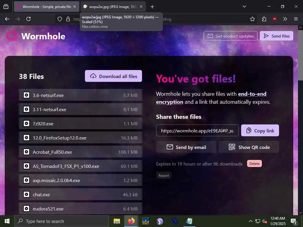Click file icon beside 3.11-netsurf.exe
Viewport: 303px width, 227px height.
(26, 109)
